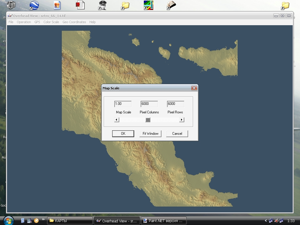
Task: Expand hidden quick launch items chevron
Action: [x=43, y=219]
